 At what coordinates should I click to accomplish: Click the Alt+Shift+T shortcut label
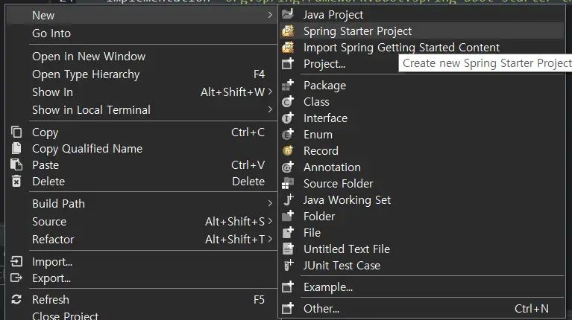pos(235,239)
